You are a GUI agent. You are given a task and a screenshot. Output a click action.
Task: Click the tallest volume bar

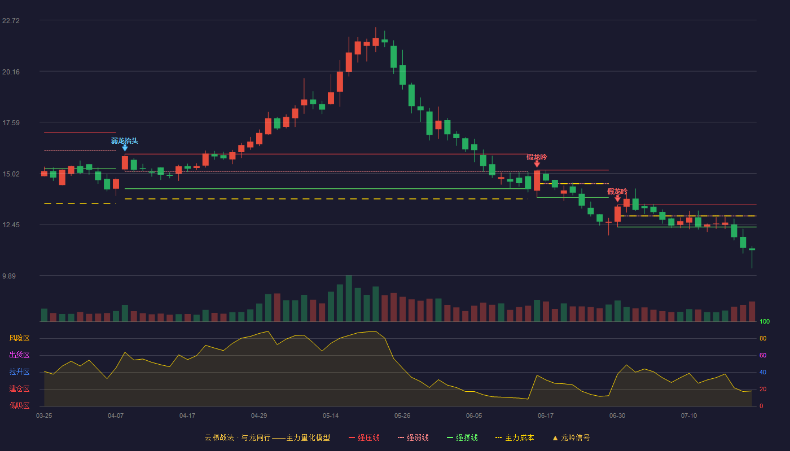[349, 298]
